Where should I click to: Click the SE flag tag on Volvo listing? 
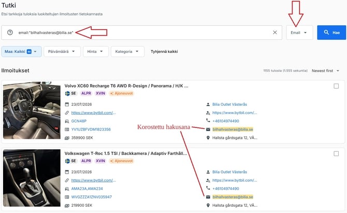click(x=70, y=93)
